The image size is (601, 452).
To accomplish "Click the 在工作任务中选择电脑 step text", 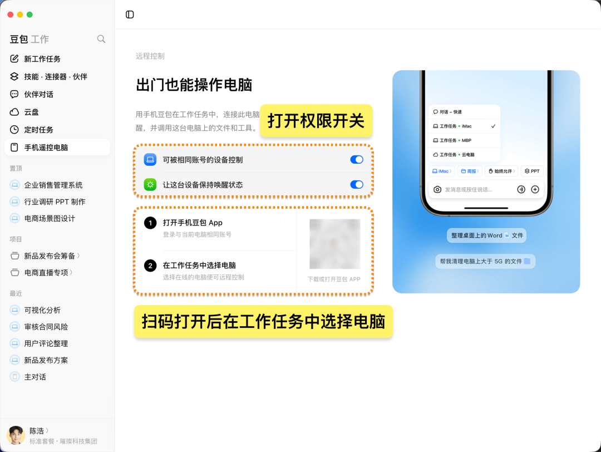I will tap(199, 266).
